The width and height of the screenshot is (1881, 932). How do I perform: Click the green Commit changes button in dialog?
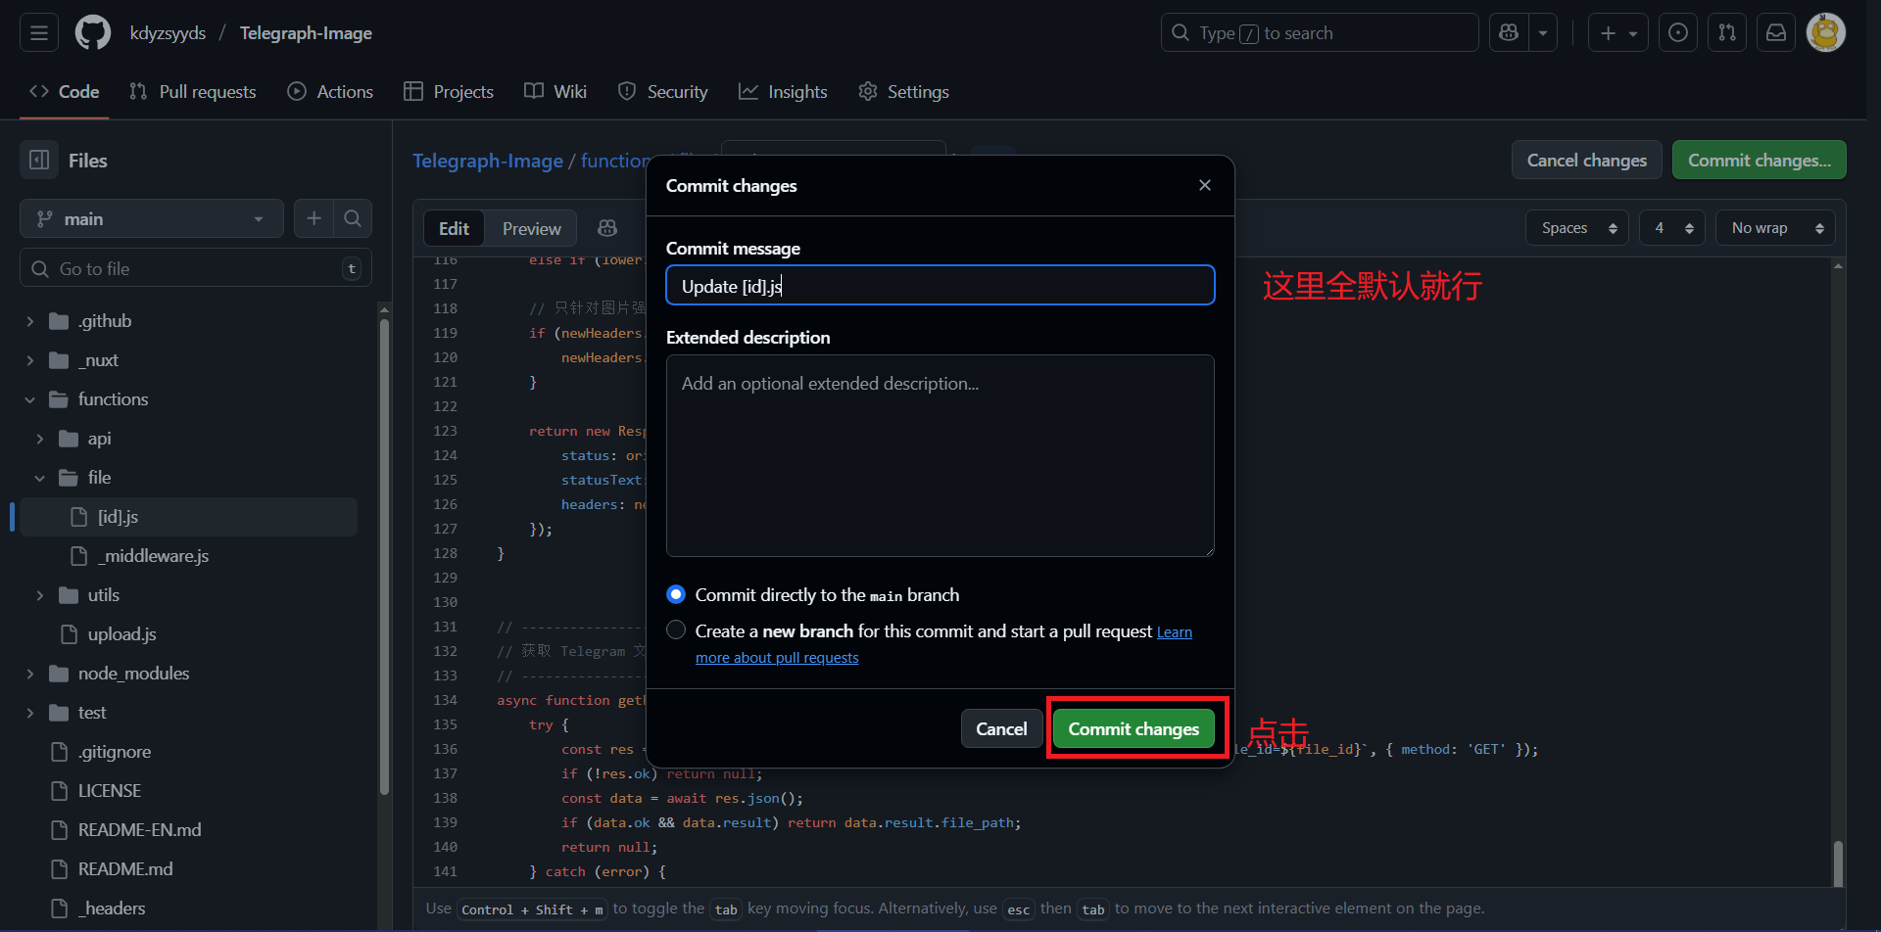pyautogui.click(x=1133, y=729)
